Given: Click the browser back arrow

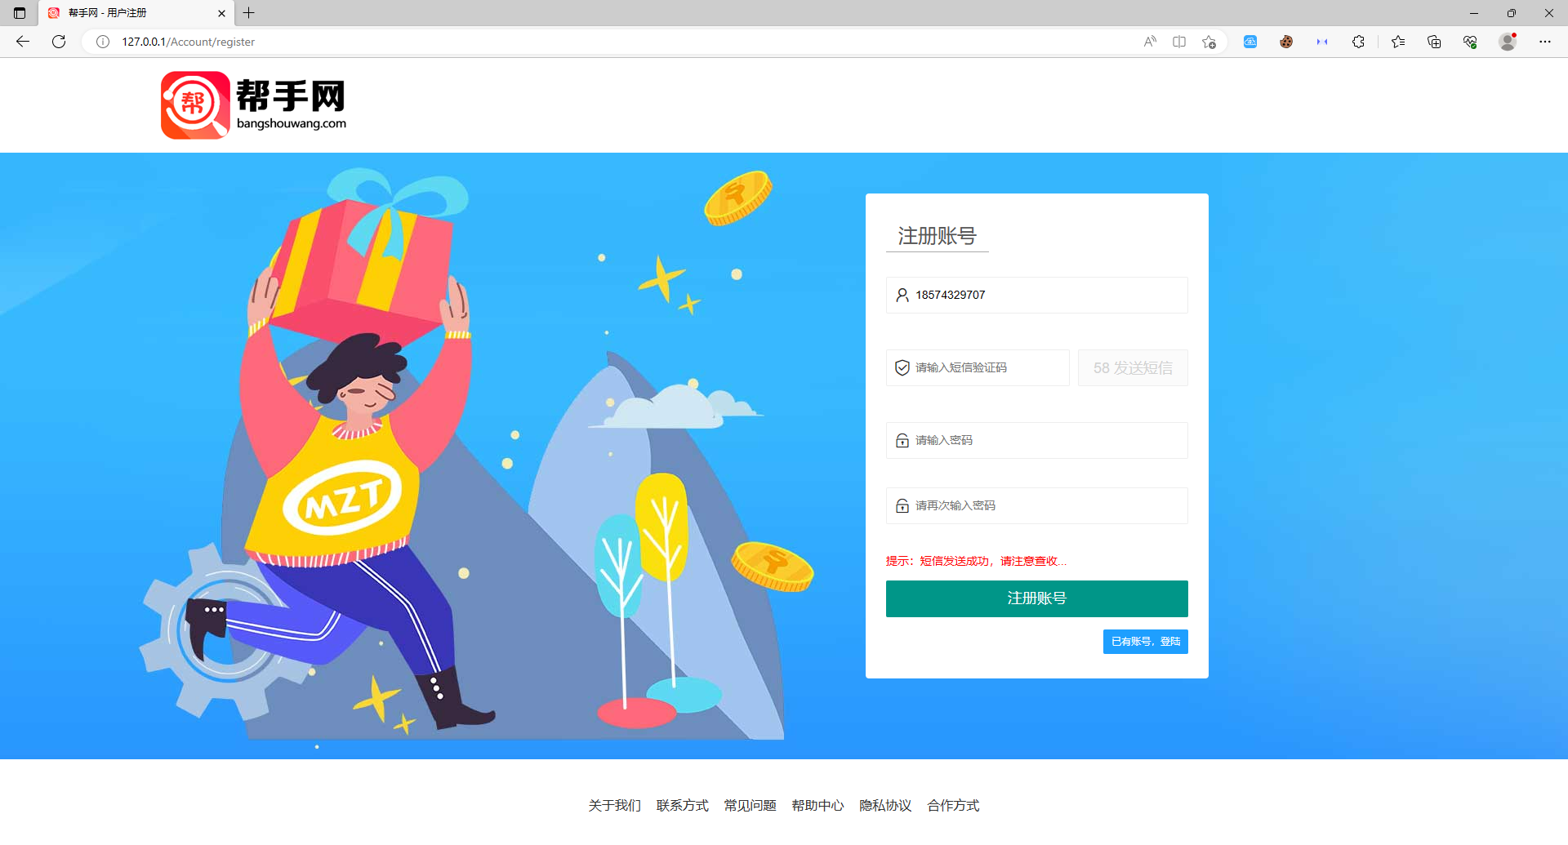Looking at the screenshot, I should tap(23, 42).
